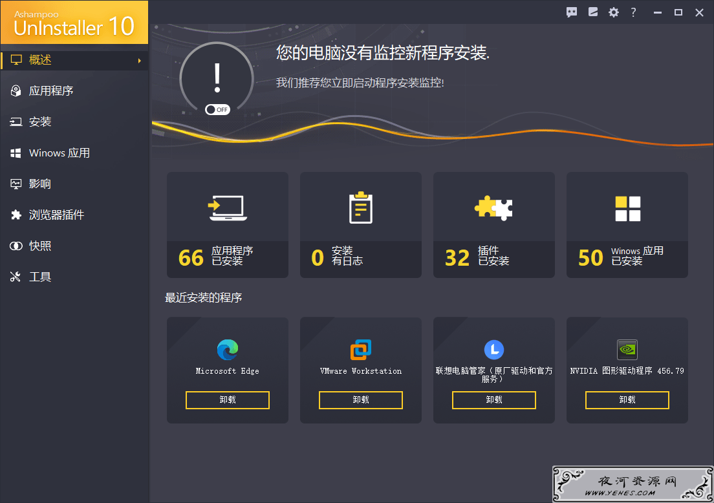
Task: Open settings with the gear icon
Action: point(614,12)
